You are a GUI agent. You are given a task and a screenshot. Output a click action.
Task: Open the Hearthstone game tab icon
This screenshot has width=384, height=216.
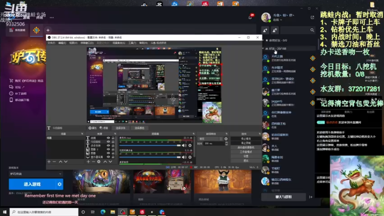[x=36, y=30]
